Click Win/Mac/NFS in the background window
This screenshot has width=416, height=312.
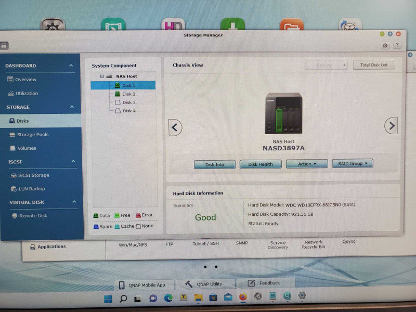[133, 244]
